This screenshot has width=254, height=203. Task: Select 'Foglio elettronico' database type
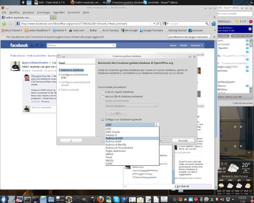pos(116,151)
